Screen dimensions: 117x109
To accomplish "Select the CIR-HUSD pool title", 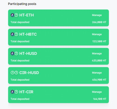I will (x=29, y=73).
